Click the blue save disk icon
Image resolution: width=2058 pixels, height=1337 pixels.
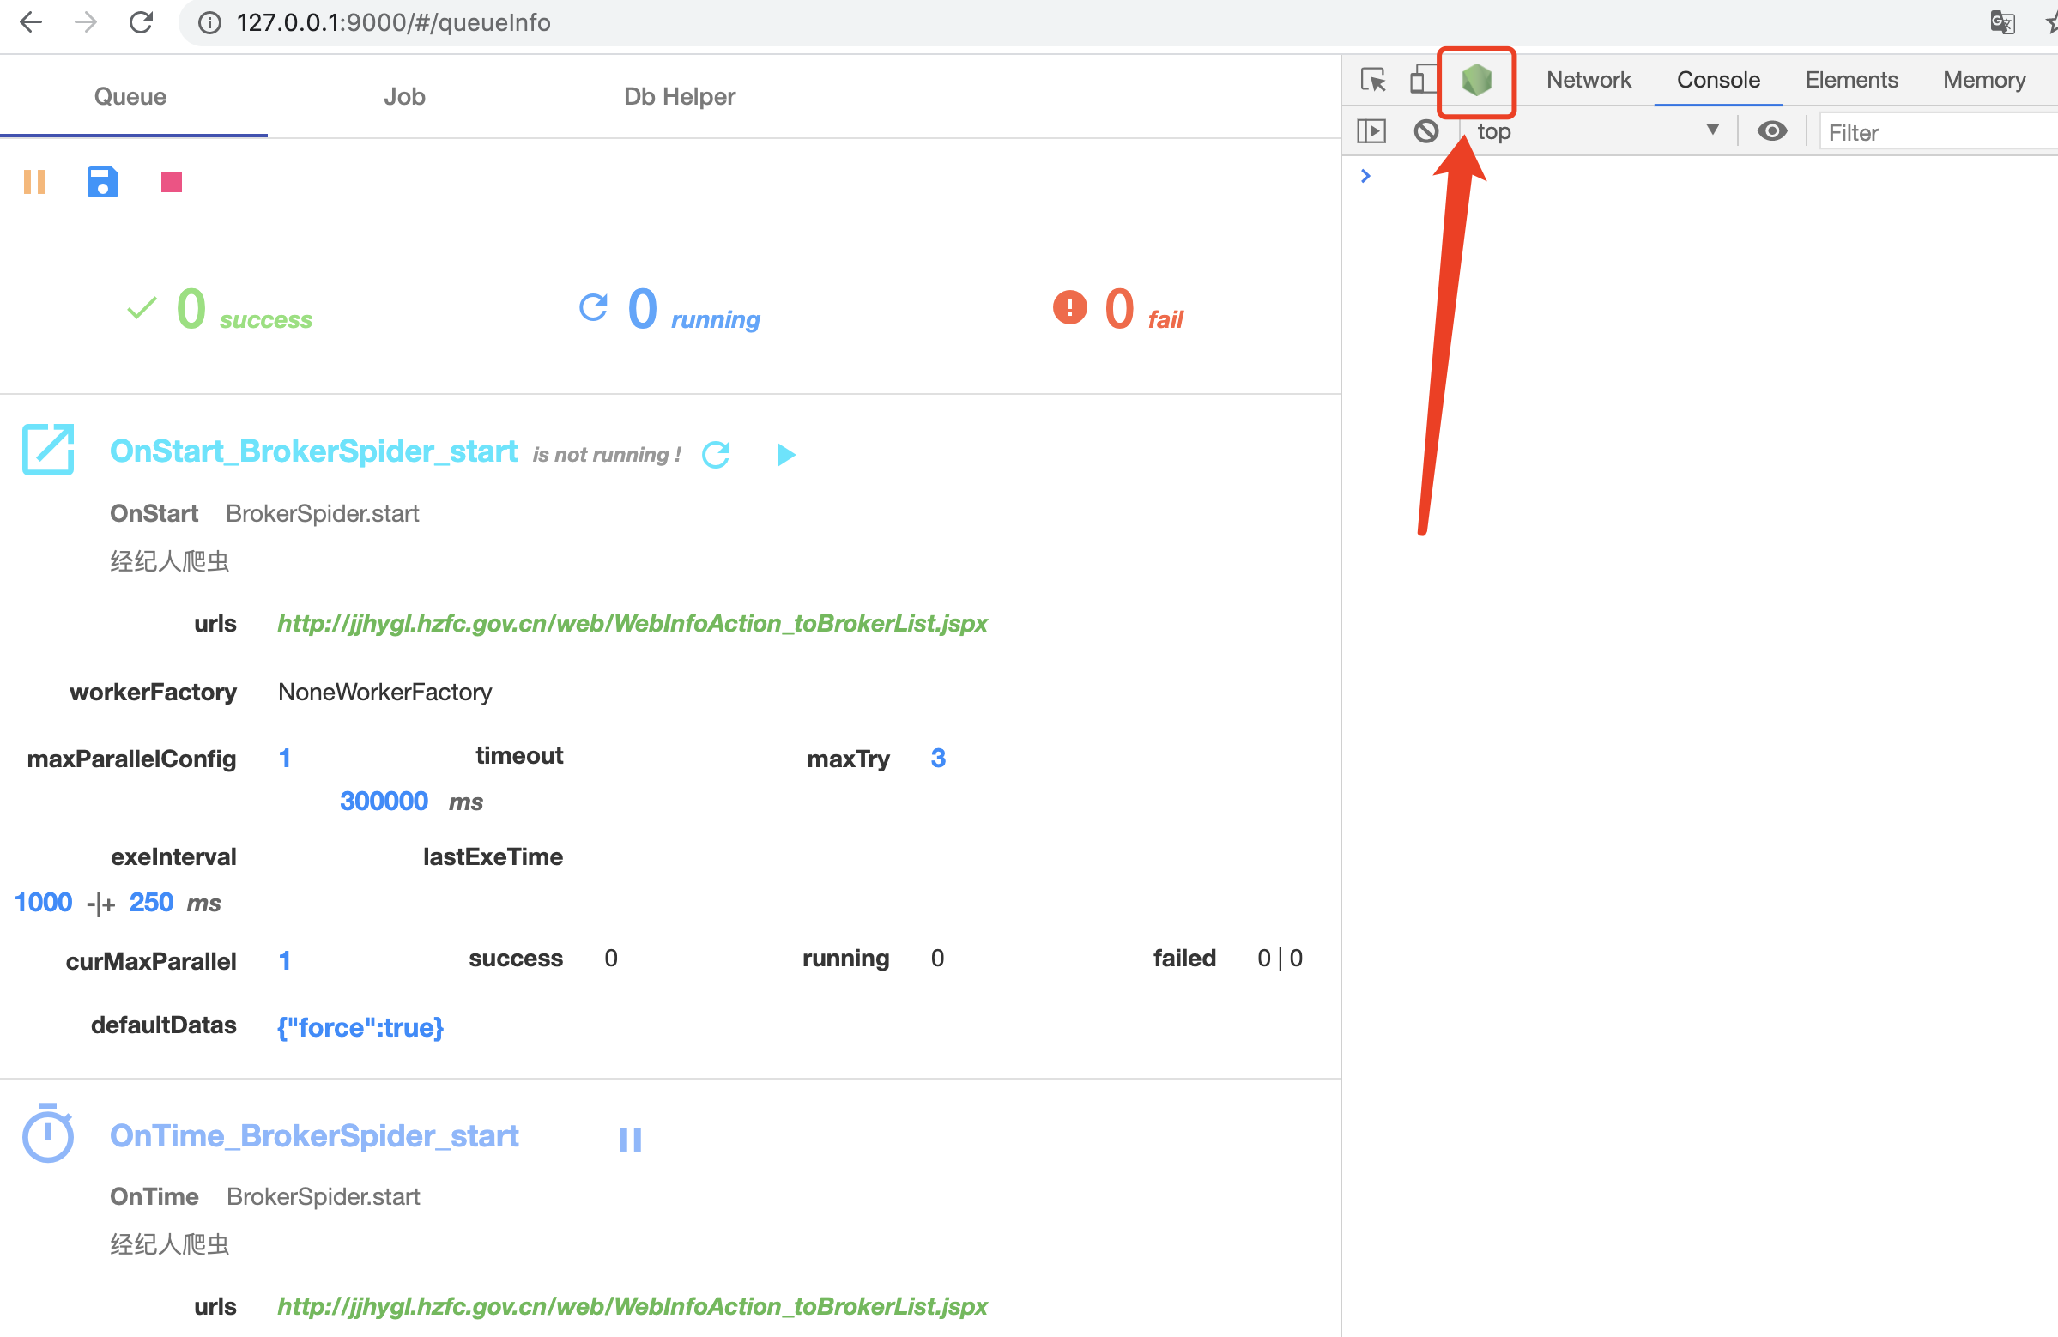click(x=103, y=182)
